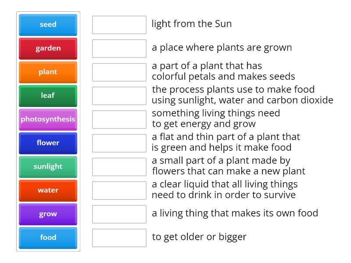This screenshot has width=351, height=263.
Task: Click answer box for 'to get energy and grow'
Action: [x=119, y=119]
